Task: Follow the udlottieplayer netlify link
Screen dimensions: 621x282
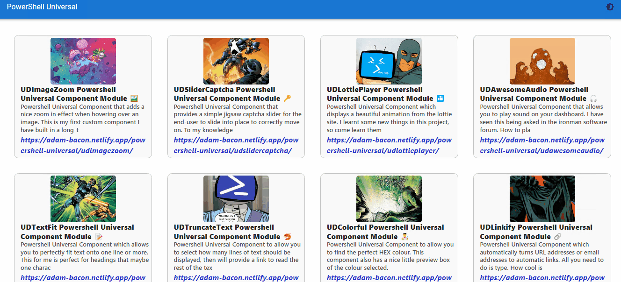Action: pyautogui.click(x=389, y=145)
